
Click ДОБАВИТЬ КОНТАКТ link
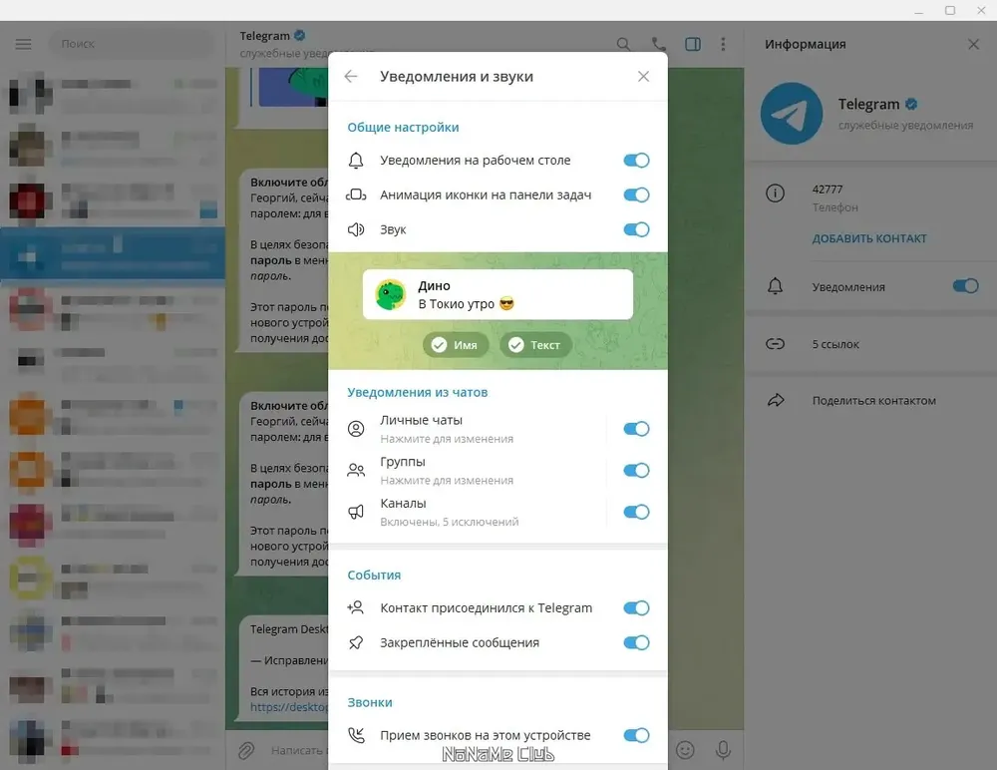(x=869, y=239)
